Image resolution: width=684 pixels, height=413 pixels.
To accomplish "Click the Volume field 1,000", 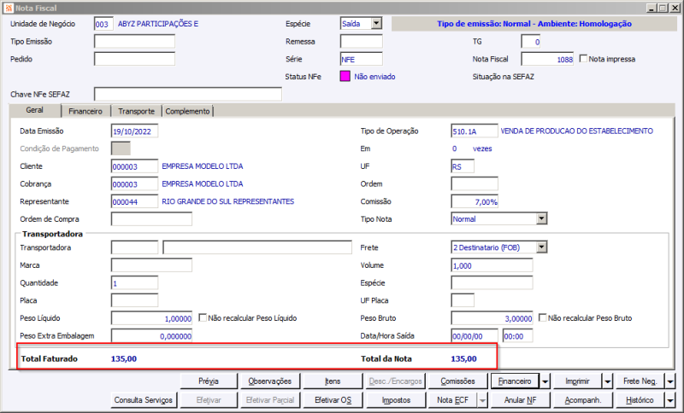I will 492,265.
